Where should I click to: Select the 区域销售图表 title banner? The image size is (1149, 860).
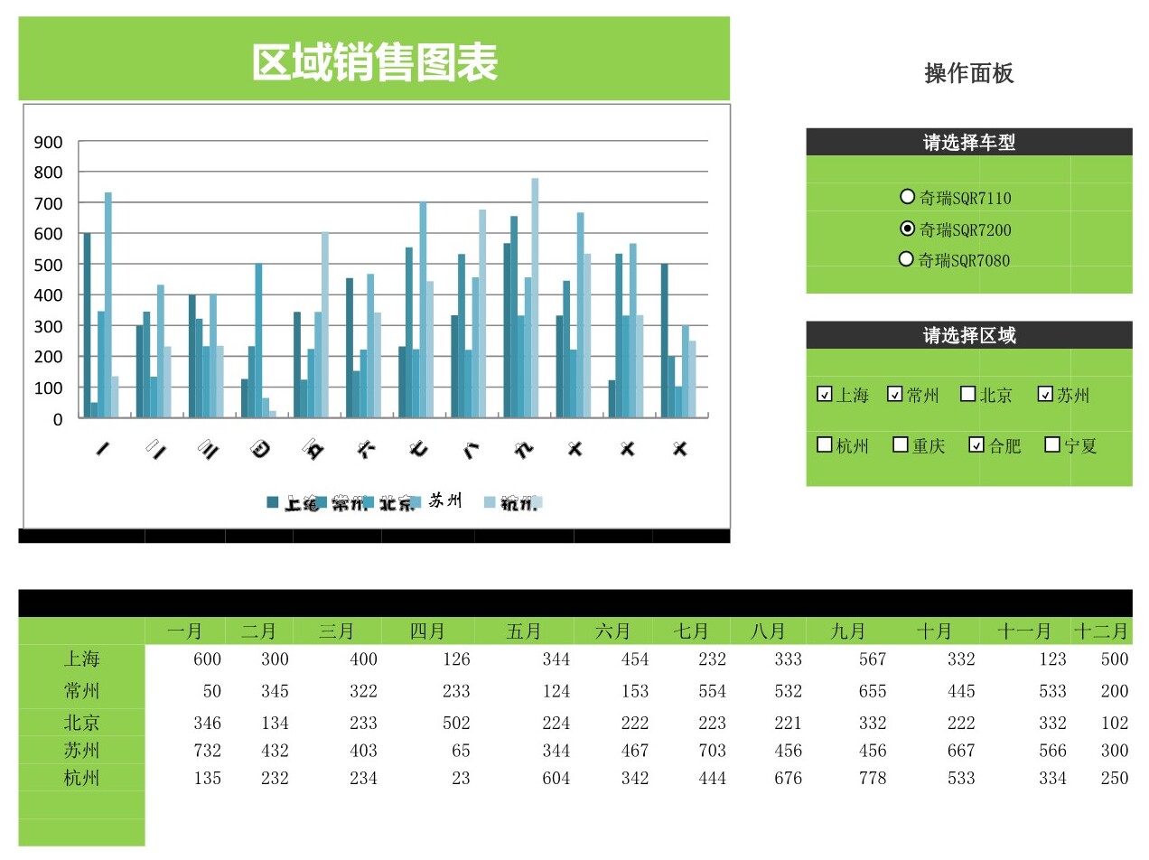(x=374, y=61)
